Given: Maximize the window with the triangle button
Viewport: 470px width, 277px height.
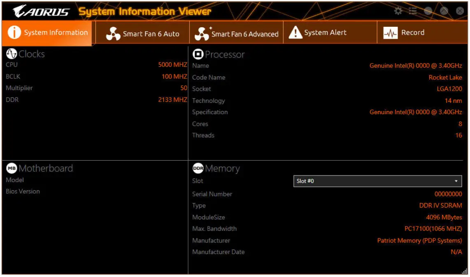Looking at the screenshot, I should coord(444,11).
